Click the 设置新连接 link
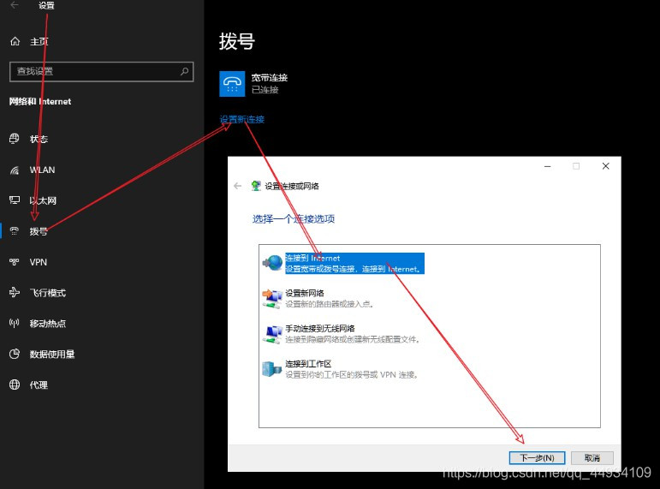The image size is (660, 489). [242, 119]
